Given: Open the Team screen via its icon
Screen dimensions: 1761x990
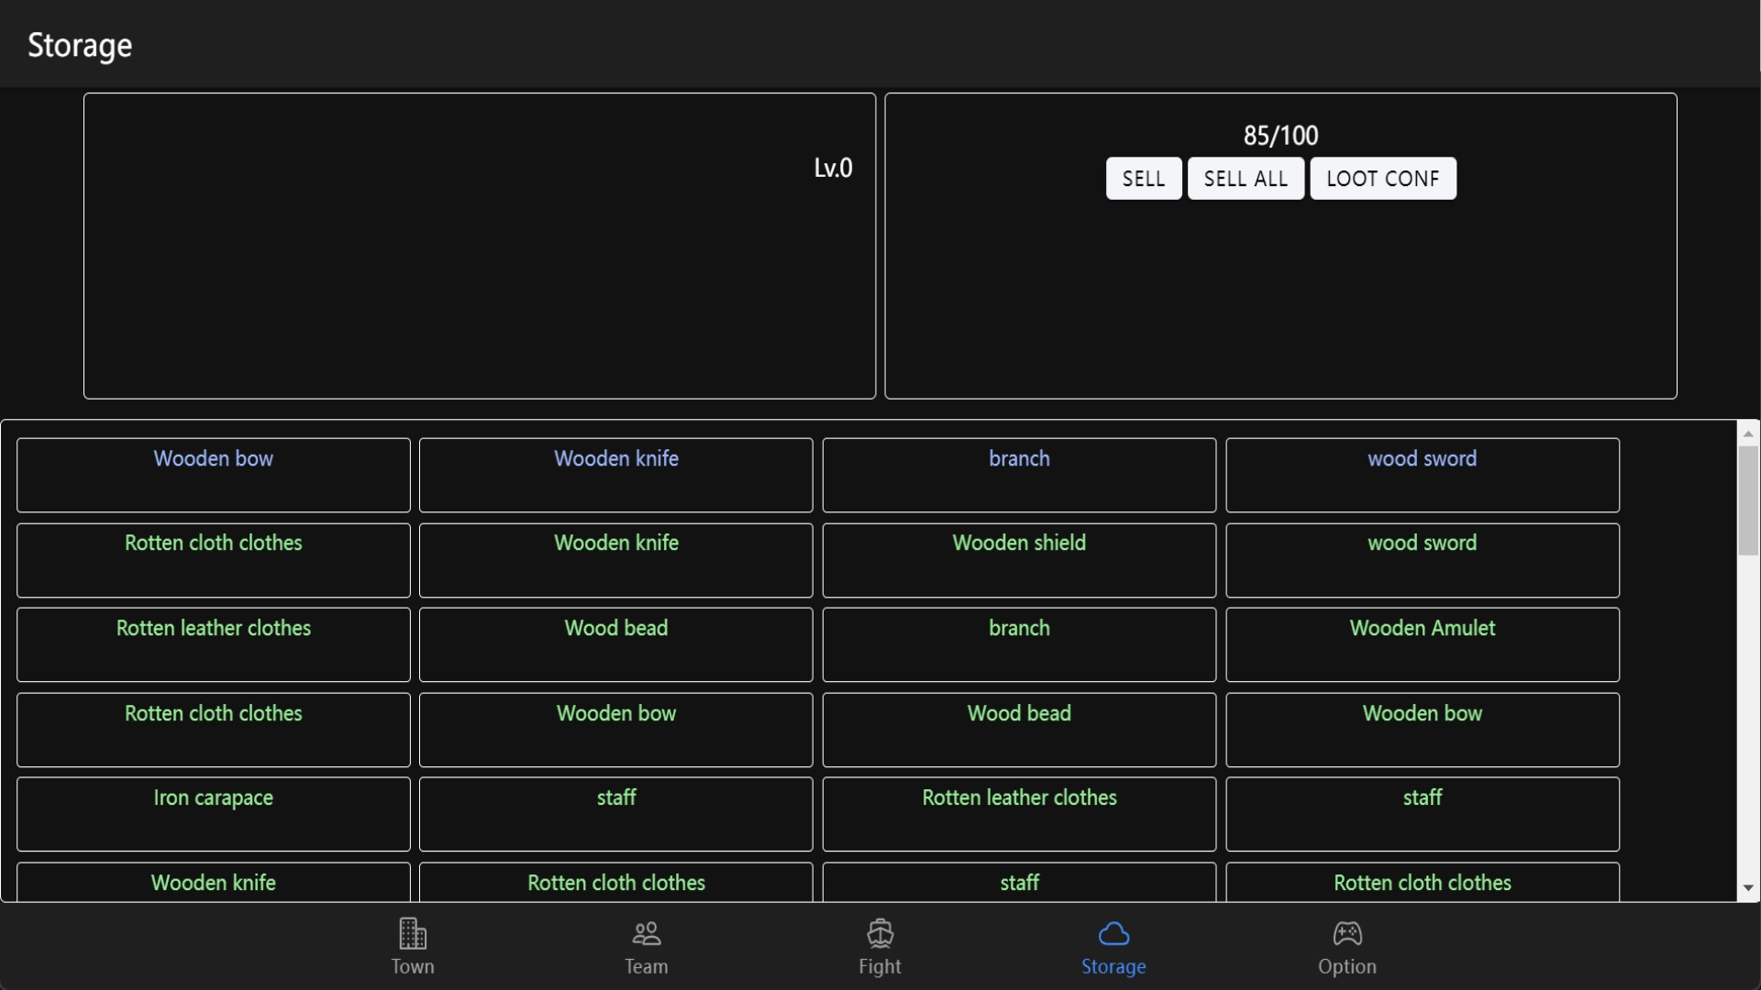Looking at the screenshot, I should click(x=645, y=944).
